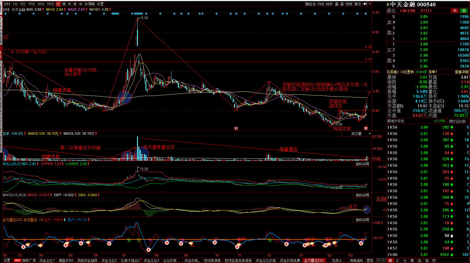Select the 60分 timeframe tab

point(50,4)
